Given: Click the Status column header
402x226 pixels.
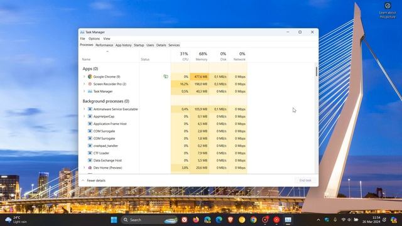Looking at the screenshot, I should tap(155, 56).
